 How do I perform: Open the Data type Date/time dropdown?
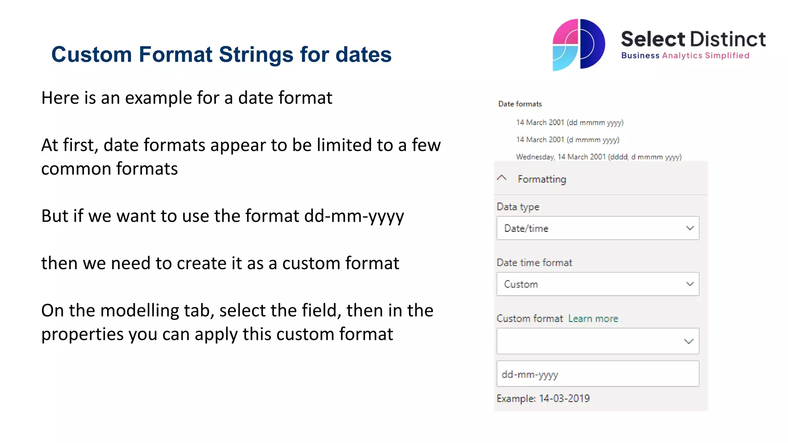(x=598, y=228)
